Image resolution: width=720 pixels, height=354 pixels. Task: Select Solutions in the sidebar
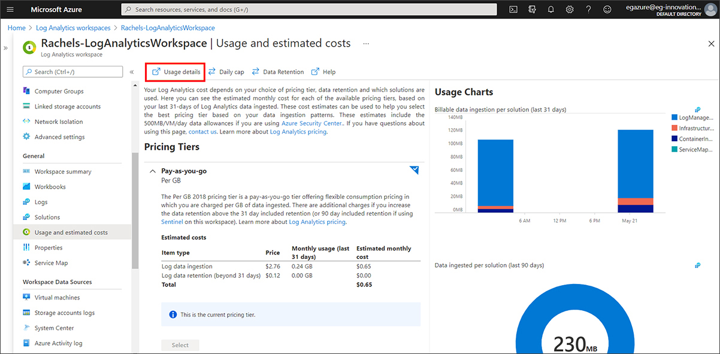click(47, 217)
